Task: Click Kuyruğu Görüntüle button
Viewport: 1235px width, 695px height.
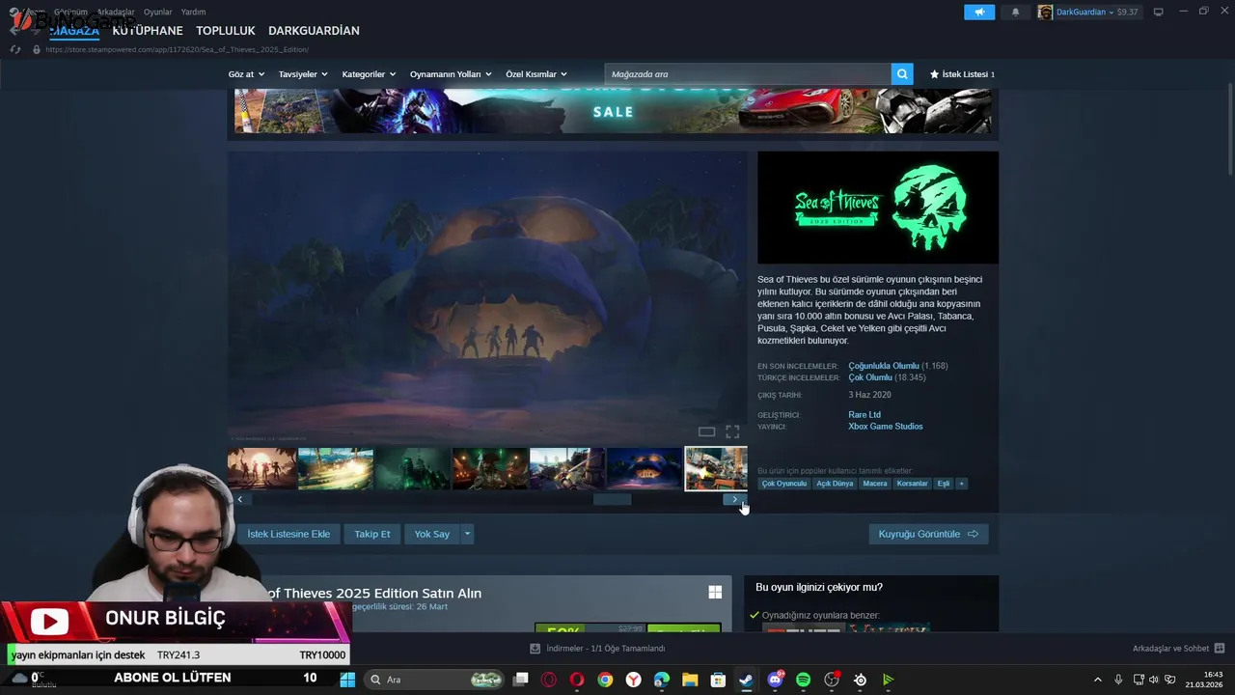Action: [x=928, y=534]
